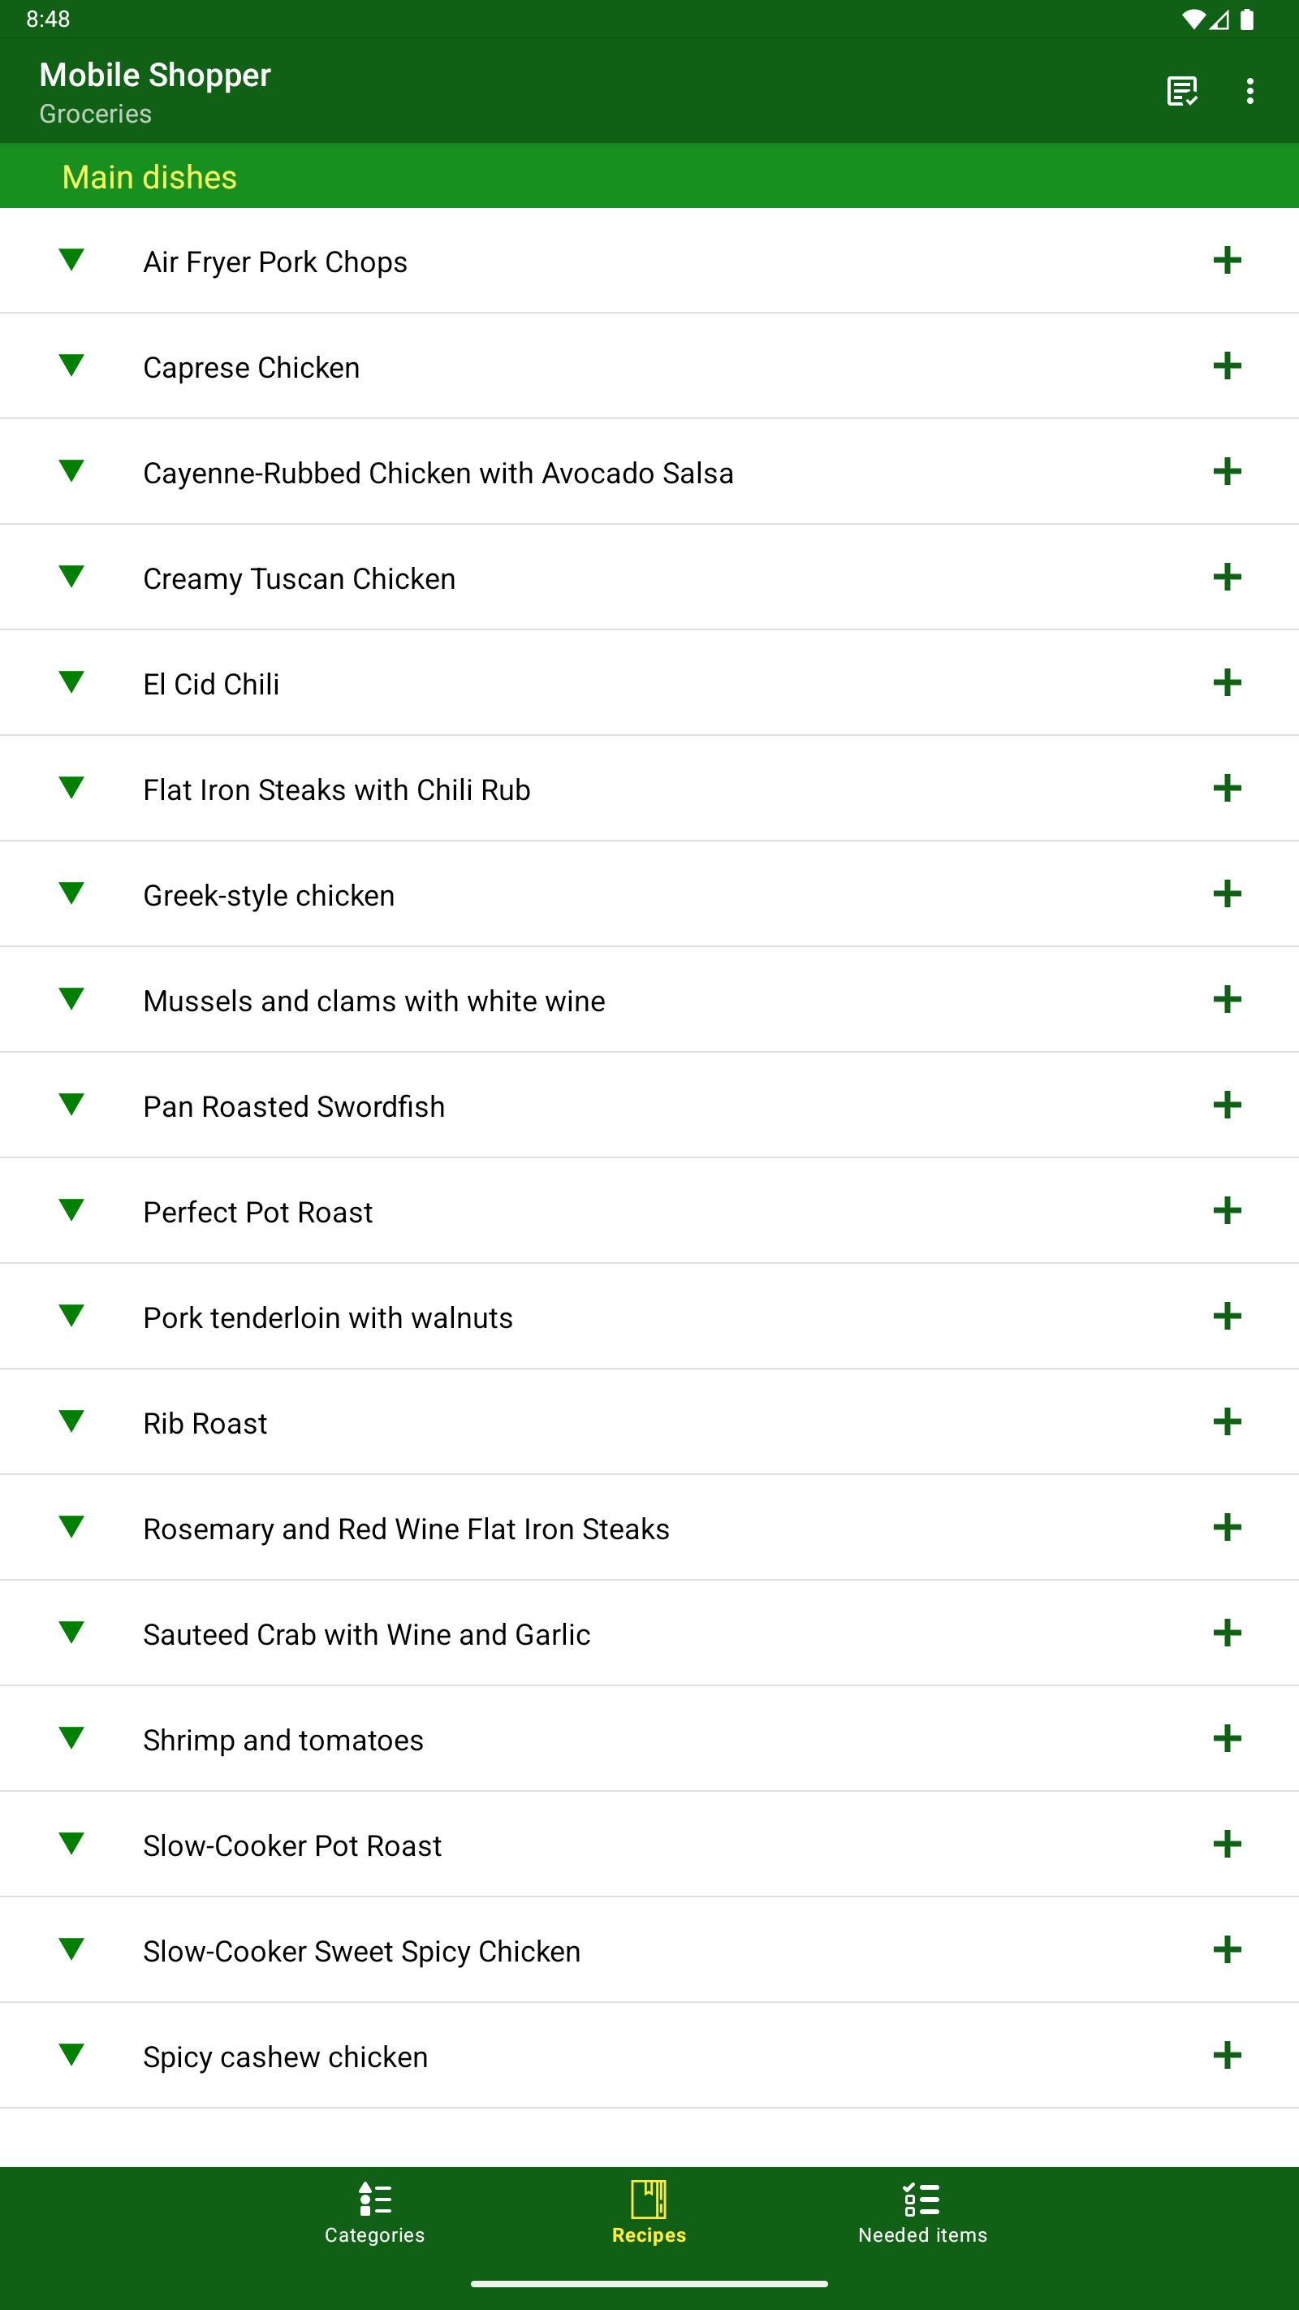The width and height of the screenshot is (1299, 2310).
Task: Expand the Creamy Tuscan Chicken recipe arrow
Action: click(x=71, y=576)
